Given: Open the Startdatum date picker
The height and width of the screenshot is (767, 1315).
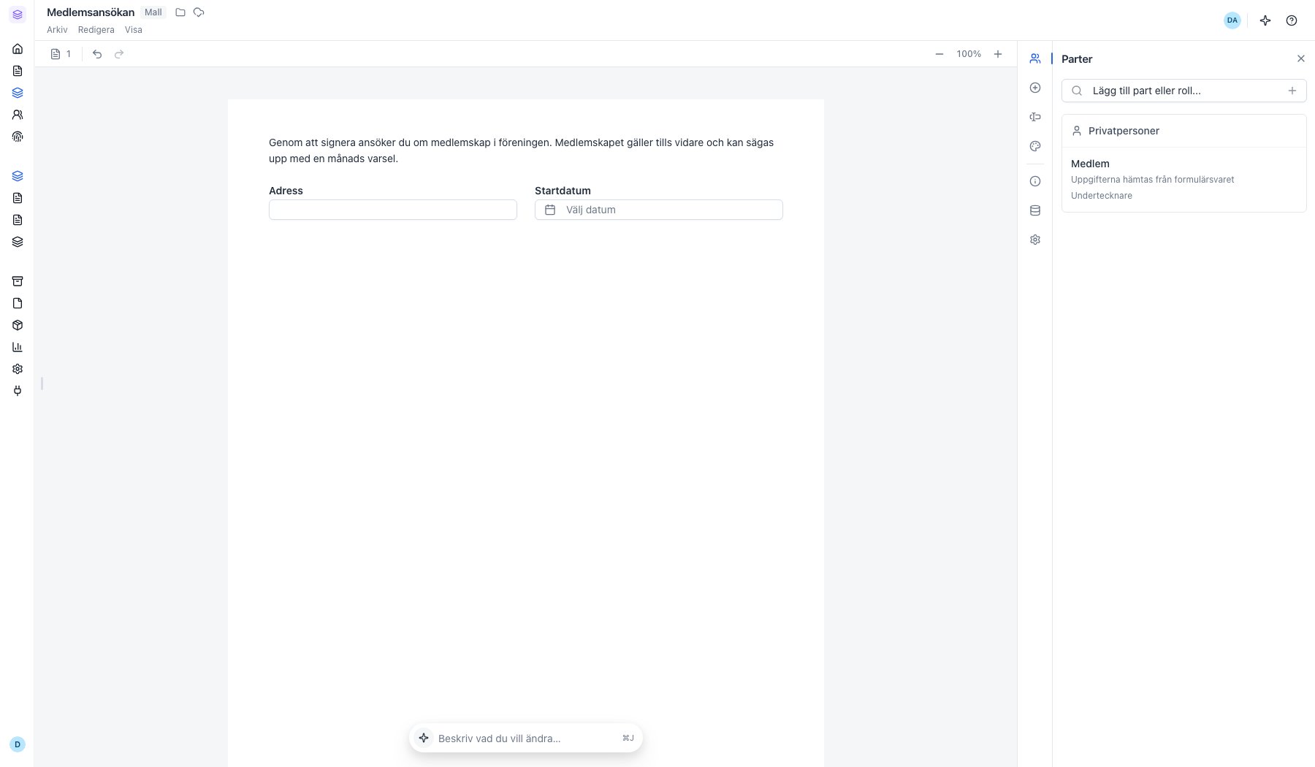Looking at the screenshot, I should [x=659, y=210].
